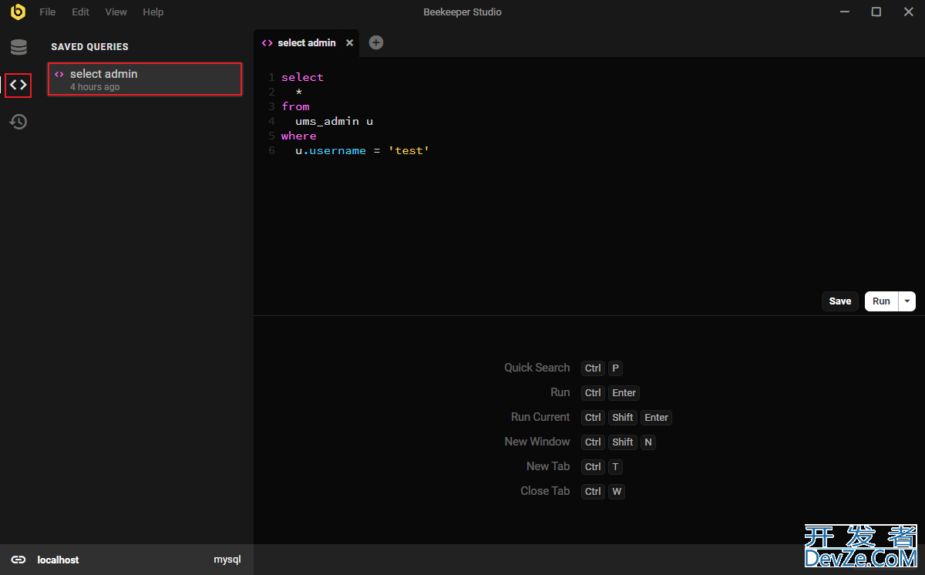Close the select admin tab
Viewport: 925px width, 575px height.
[349, 43]
